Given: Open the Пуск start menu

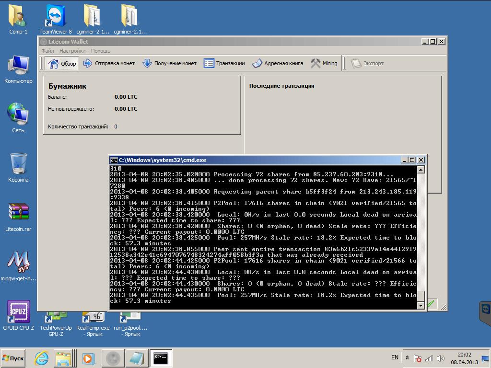Looking at the screenshot, I should point(13,358).
